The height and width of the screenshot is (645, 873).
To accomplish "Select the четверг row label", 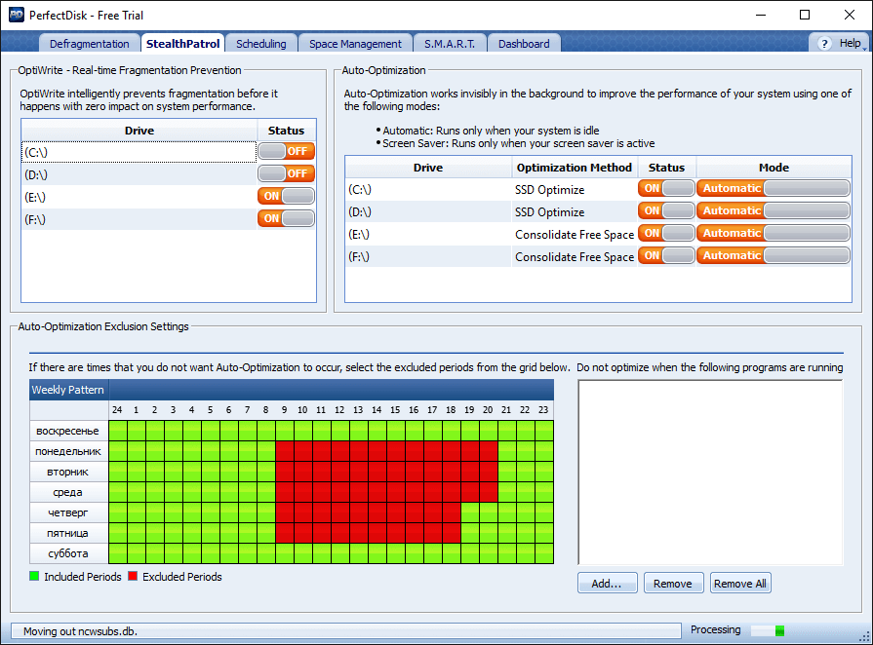I will coord(68,512).
